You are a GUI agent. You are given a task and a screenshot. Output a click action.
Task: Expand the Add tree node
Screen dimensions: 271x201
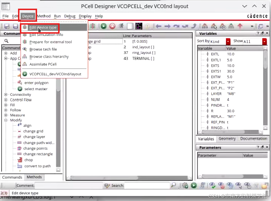point(6,53)
